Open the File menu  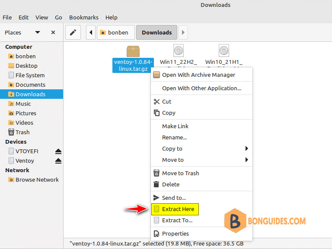(7, 17)
